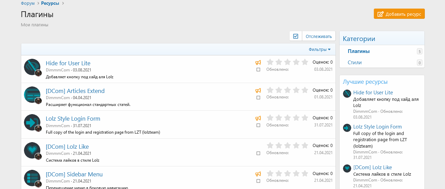Click megaphone icon on Articles Extend row

(258, 91)
